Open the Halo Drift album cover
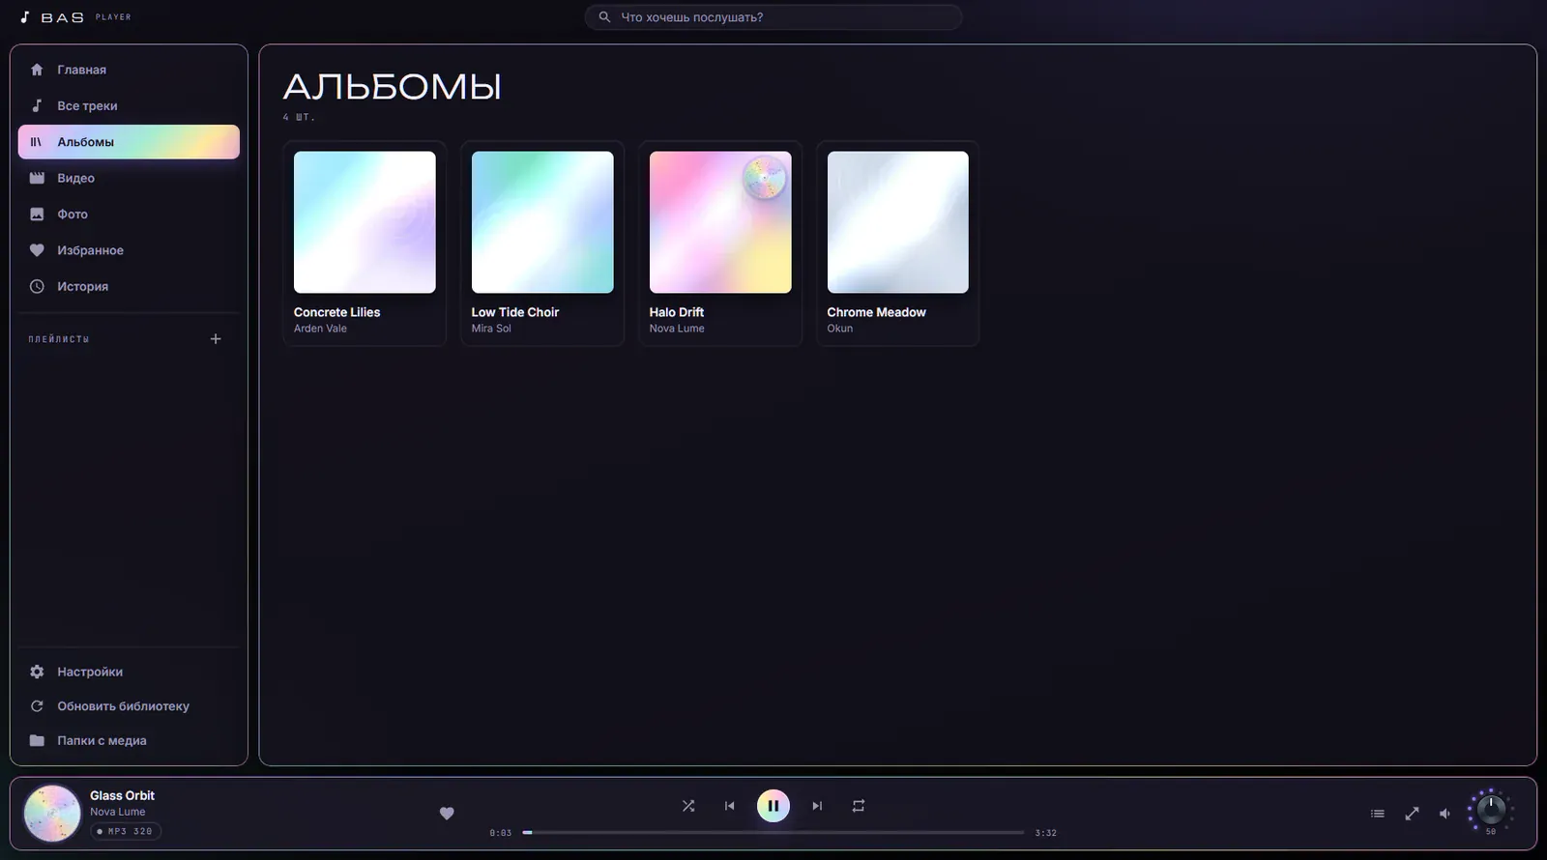The width and height of the screenshot is (1547, 860). click(x=720, y=222)
